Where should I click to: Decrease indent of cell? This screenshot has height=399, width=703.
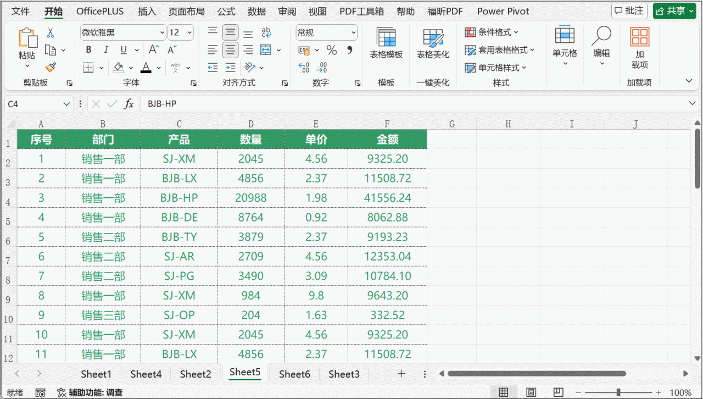click(x=213, y=67)
